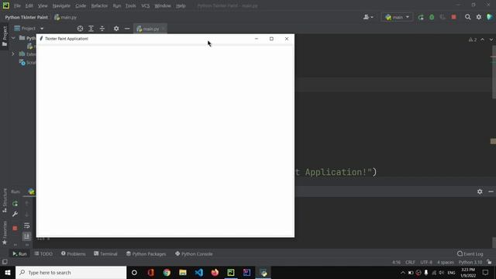Open the main run configuration dropdown

coord(398,17)
